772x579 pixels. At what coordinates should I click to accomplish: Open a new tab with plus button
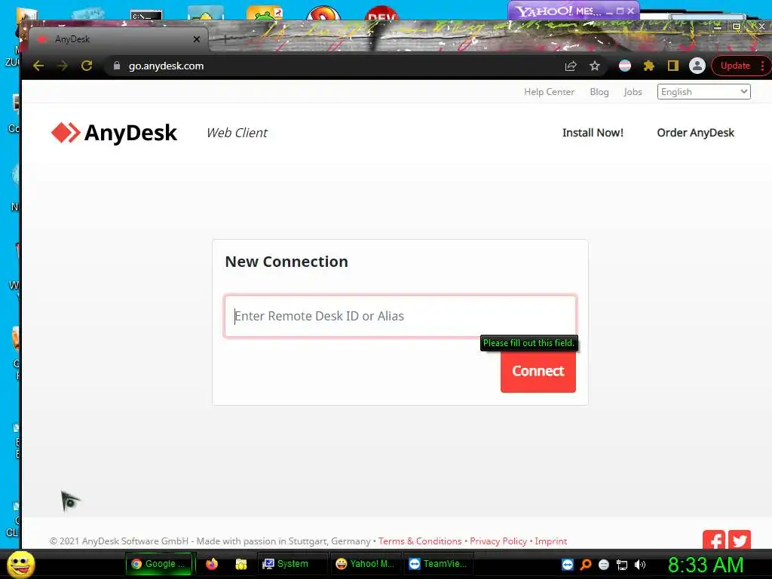click(x=225, y=39)
